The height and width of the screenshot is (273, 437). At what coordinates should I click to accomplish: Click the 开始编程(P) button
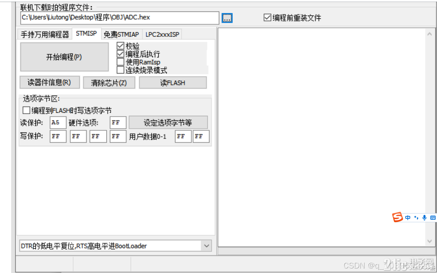[64, 57]
